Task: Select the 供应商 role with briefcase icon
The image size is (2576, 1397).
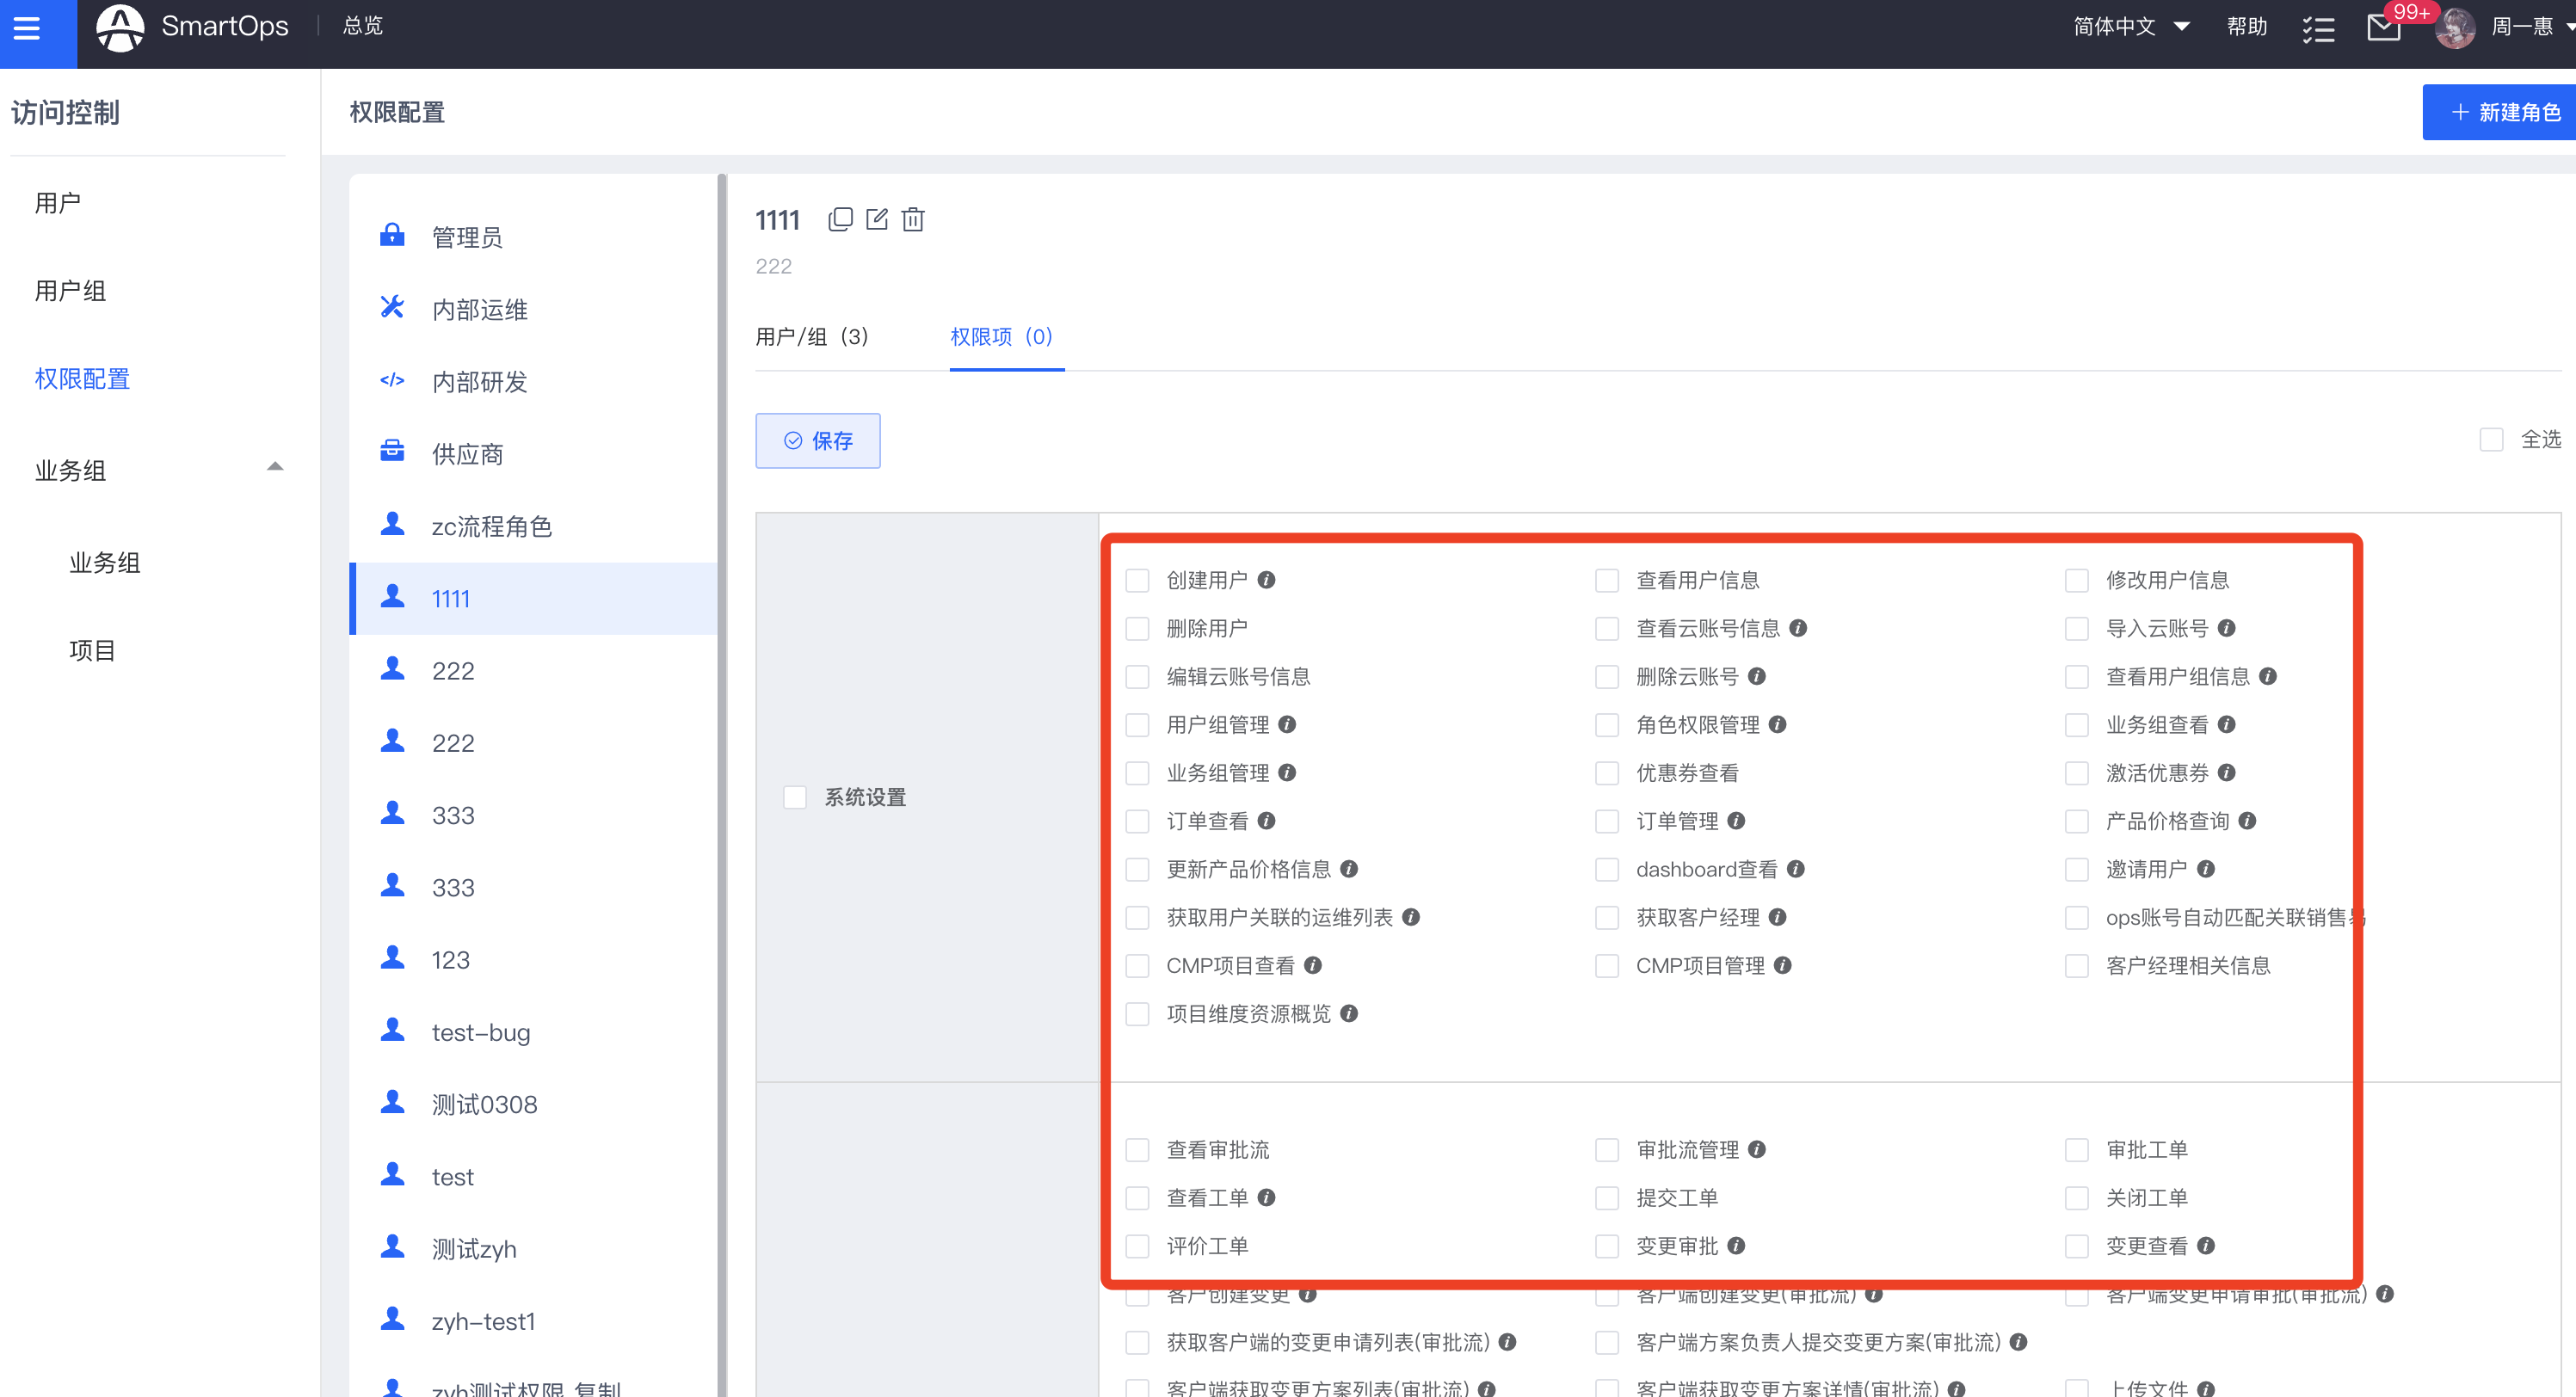Action: coord(467,453)
